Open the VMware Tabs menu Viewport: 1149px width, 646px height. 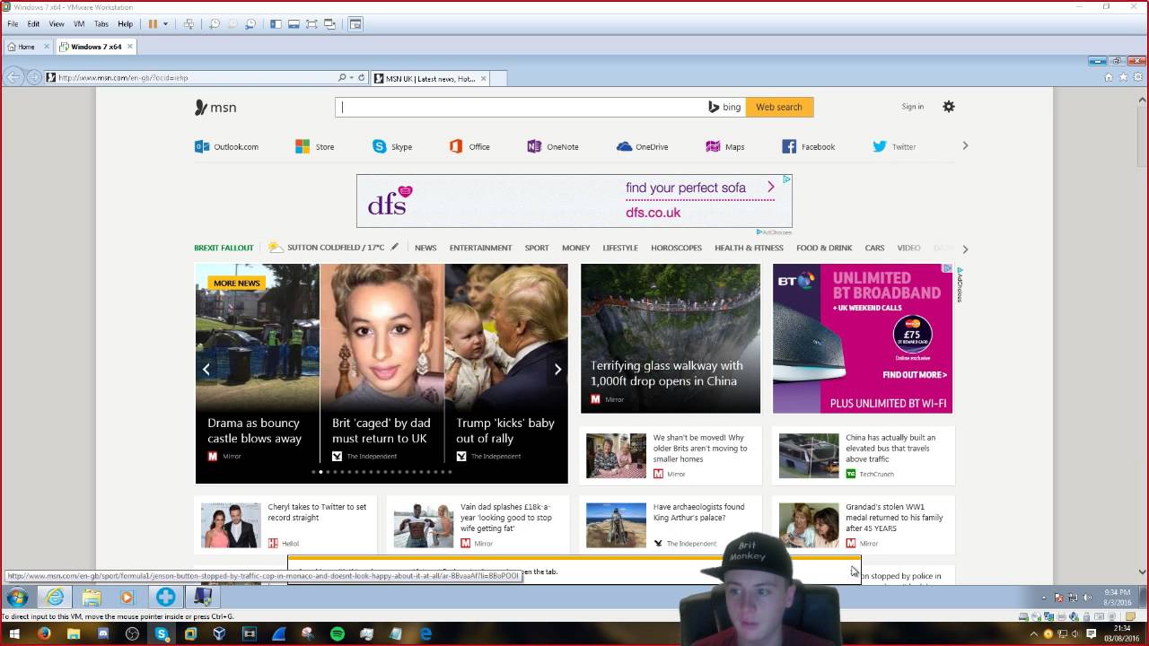(x=101, y=24)
